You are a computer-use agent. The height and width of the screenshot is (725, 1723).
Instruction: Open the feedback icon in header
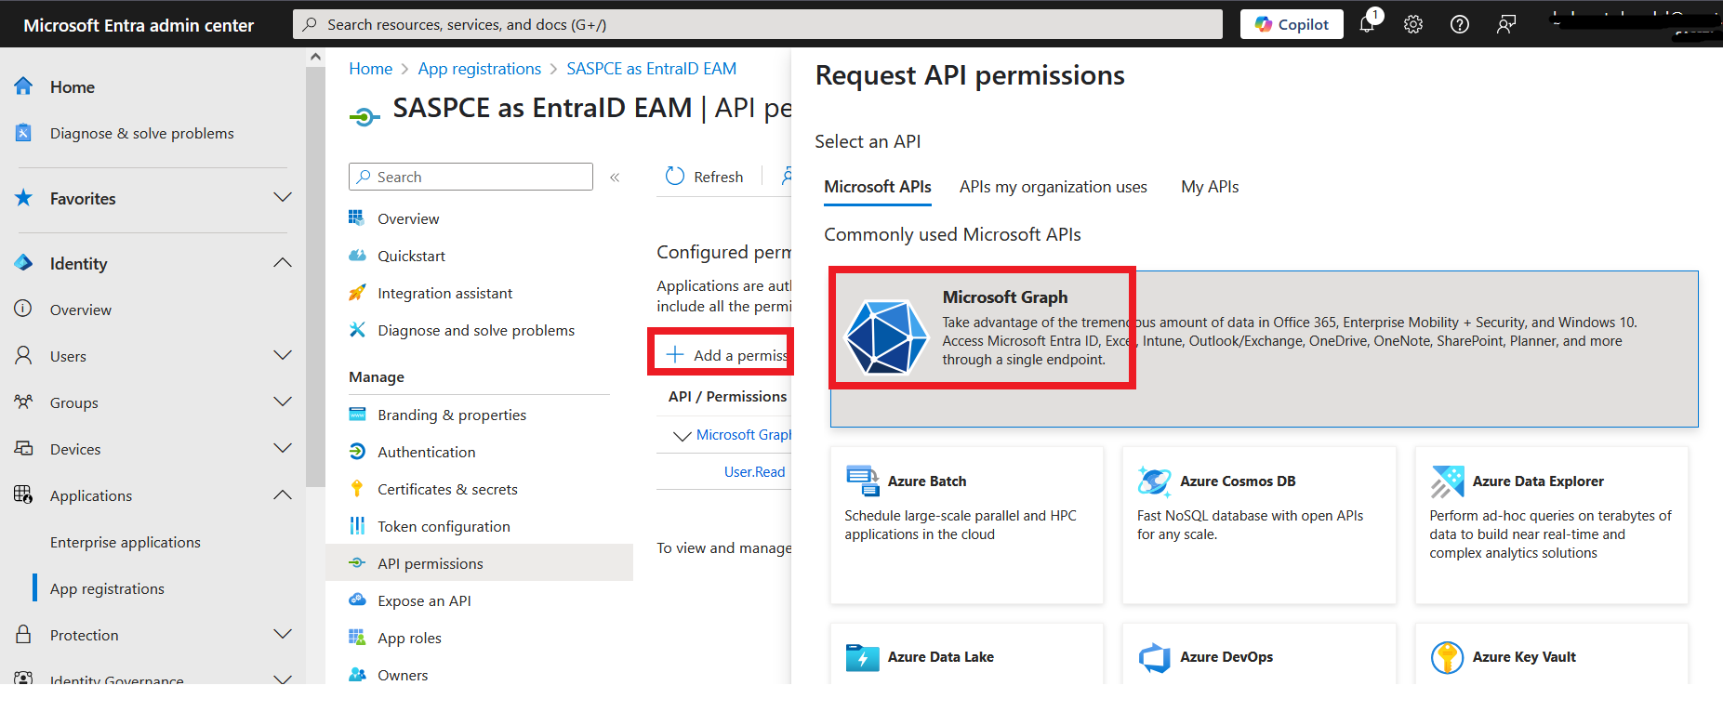tap(1506, 24)
